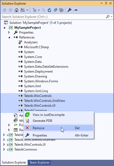Open the dropdown next to Switch Views icon
Image resolution: width=114 pixels, height=166 pixels.
[27, 10]
